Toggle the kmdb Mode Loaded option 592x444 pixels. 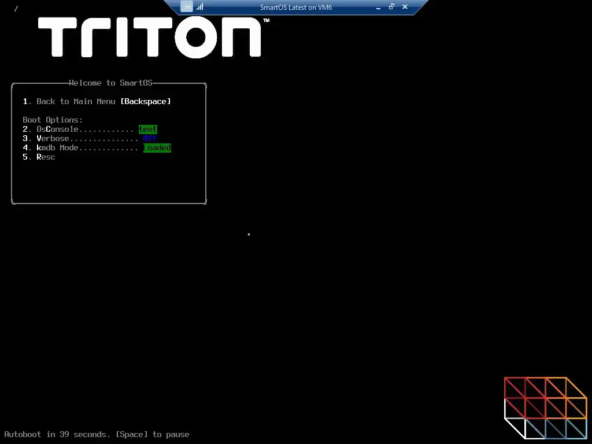point(97,147)
